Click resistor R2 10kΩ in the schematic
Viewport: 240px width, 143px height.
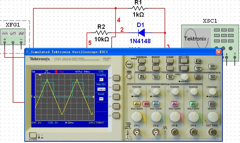pos(101,33)
